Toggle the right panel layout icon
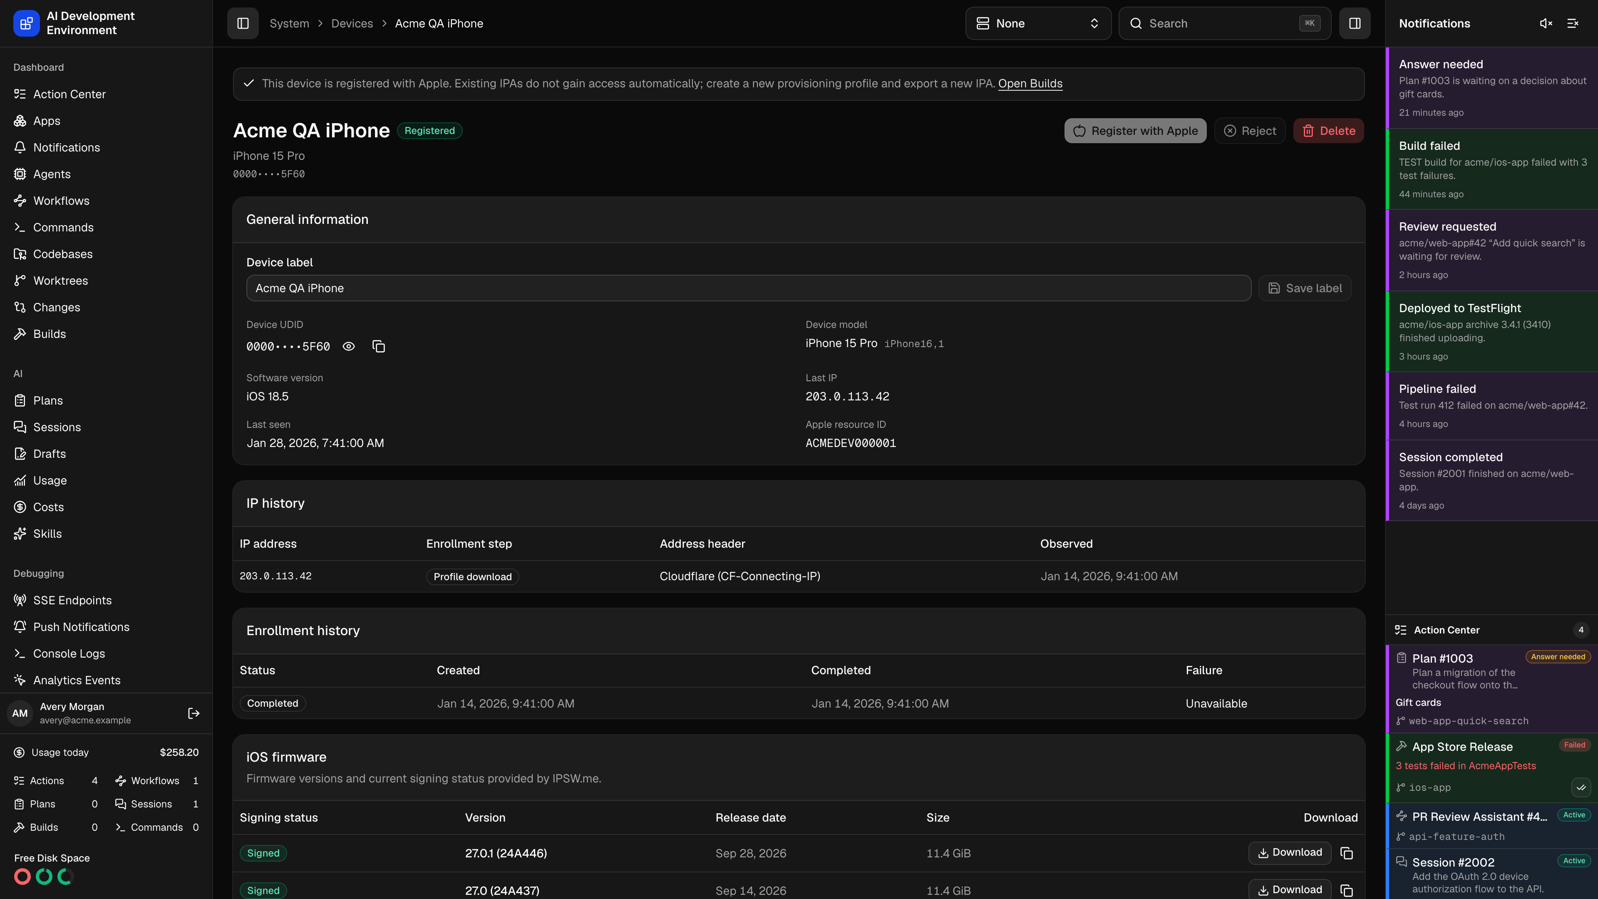 pos(1354,23)
